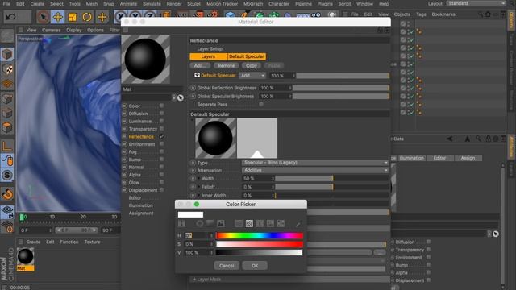Click the Mat thumbnail in material manager
Image resolution: width=516 pixels, height=290 pixels.
25,256
